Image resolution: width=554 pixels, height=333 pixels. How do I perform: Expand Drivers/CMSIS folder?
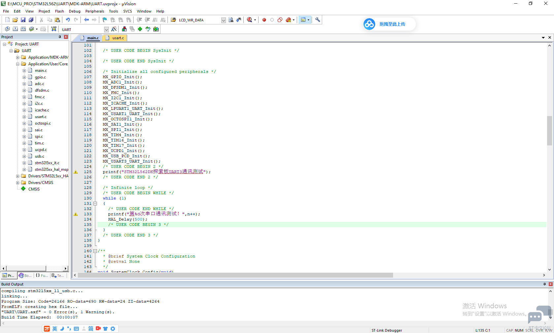point(17,183)
